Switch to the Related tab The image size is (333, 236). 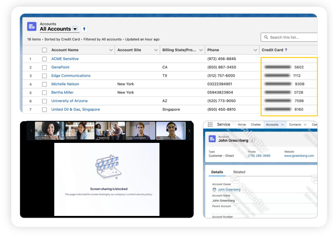[239, 172]
